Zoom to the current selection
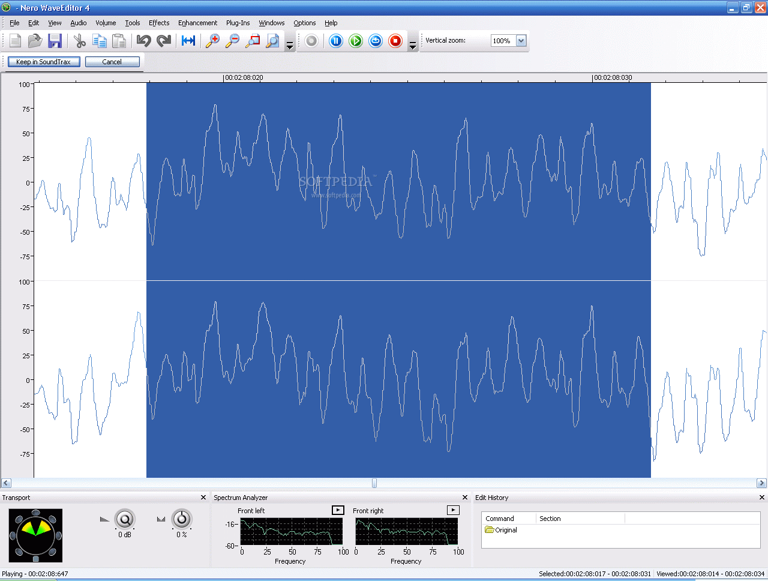Image resolution: width=768 pixels, height=581 pixels. (253, 41)
